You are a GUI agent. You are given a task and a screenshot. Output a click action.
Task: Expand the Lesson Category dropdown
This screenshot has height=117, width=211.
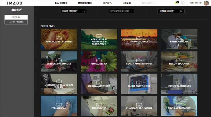click(x=73, y=11)
